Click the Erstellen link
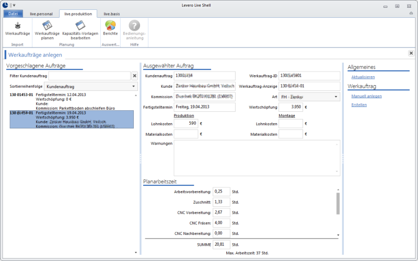 tap(359, 105)
